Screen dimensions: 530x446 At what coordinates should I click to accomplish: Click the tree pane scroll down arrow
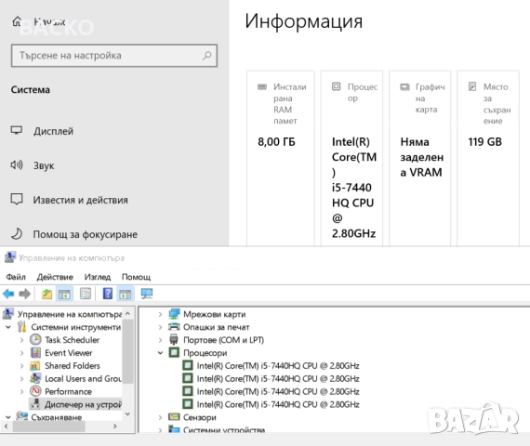pos(127,413)
